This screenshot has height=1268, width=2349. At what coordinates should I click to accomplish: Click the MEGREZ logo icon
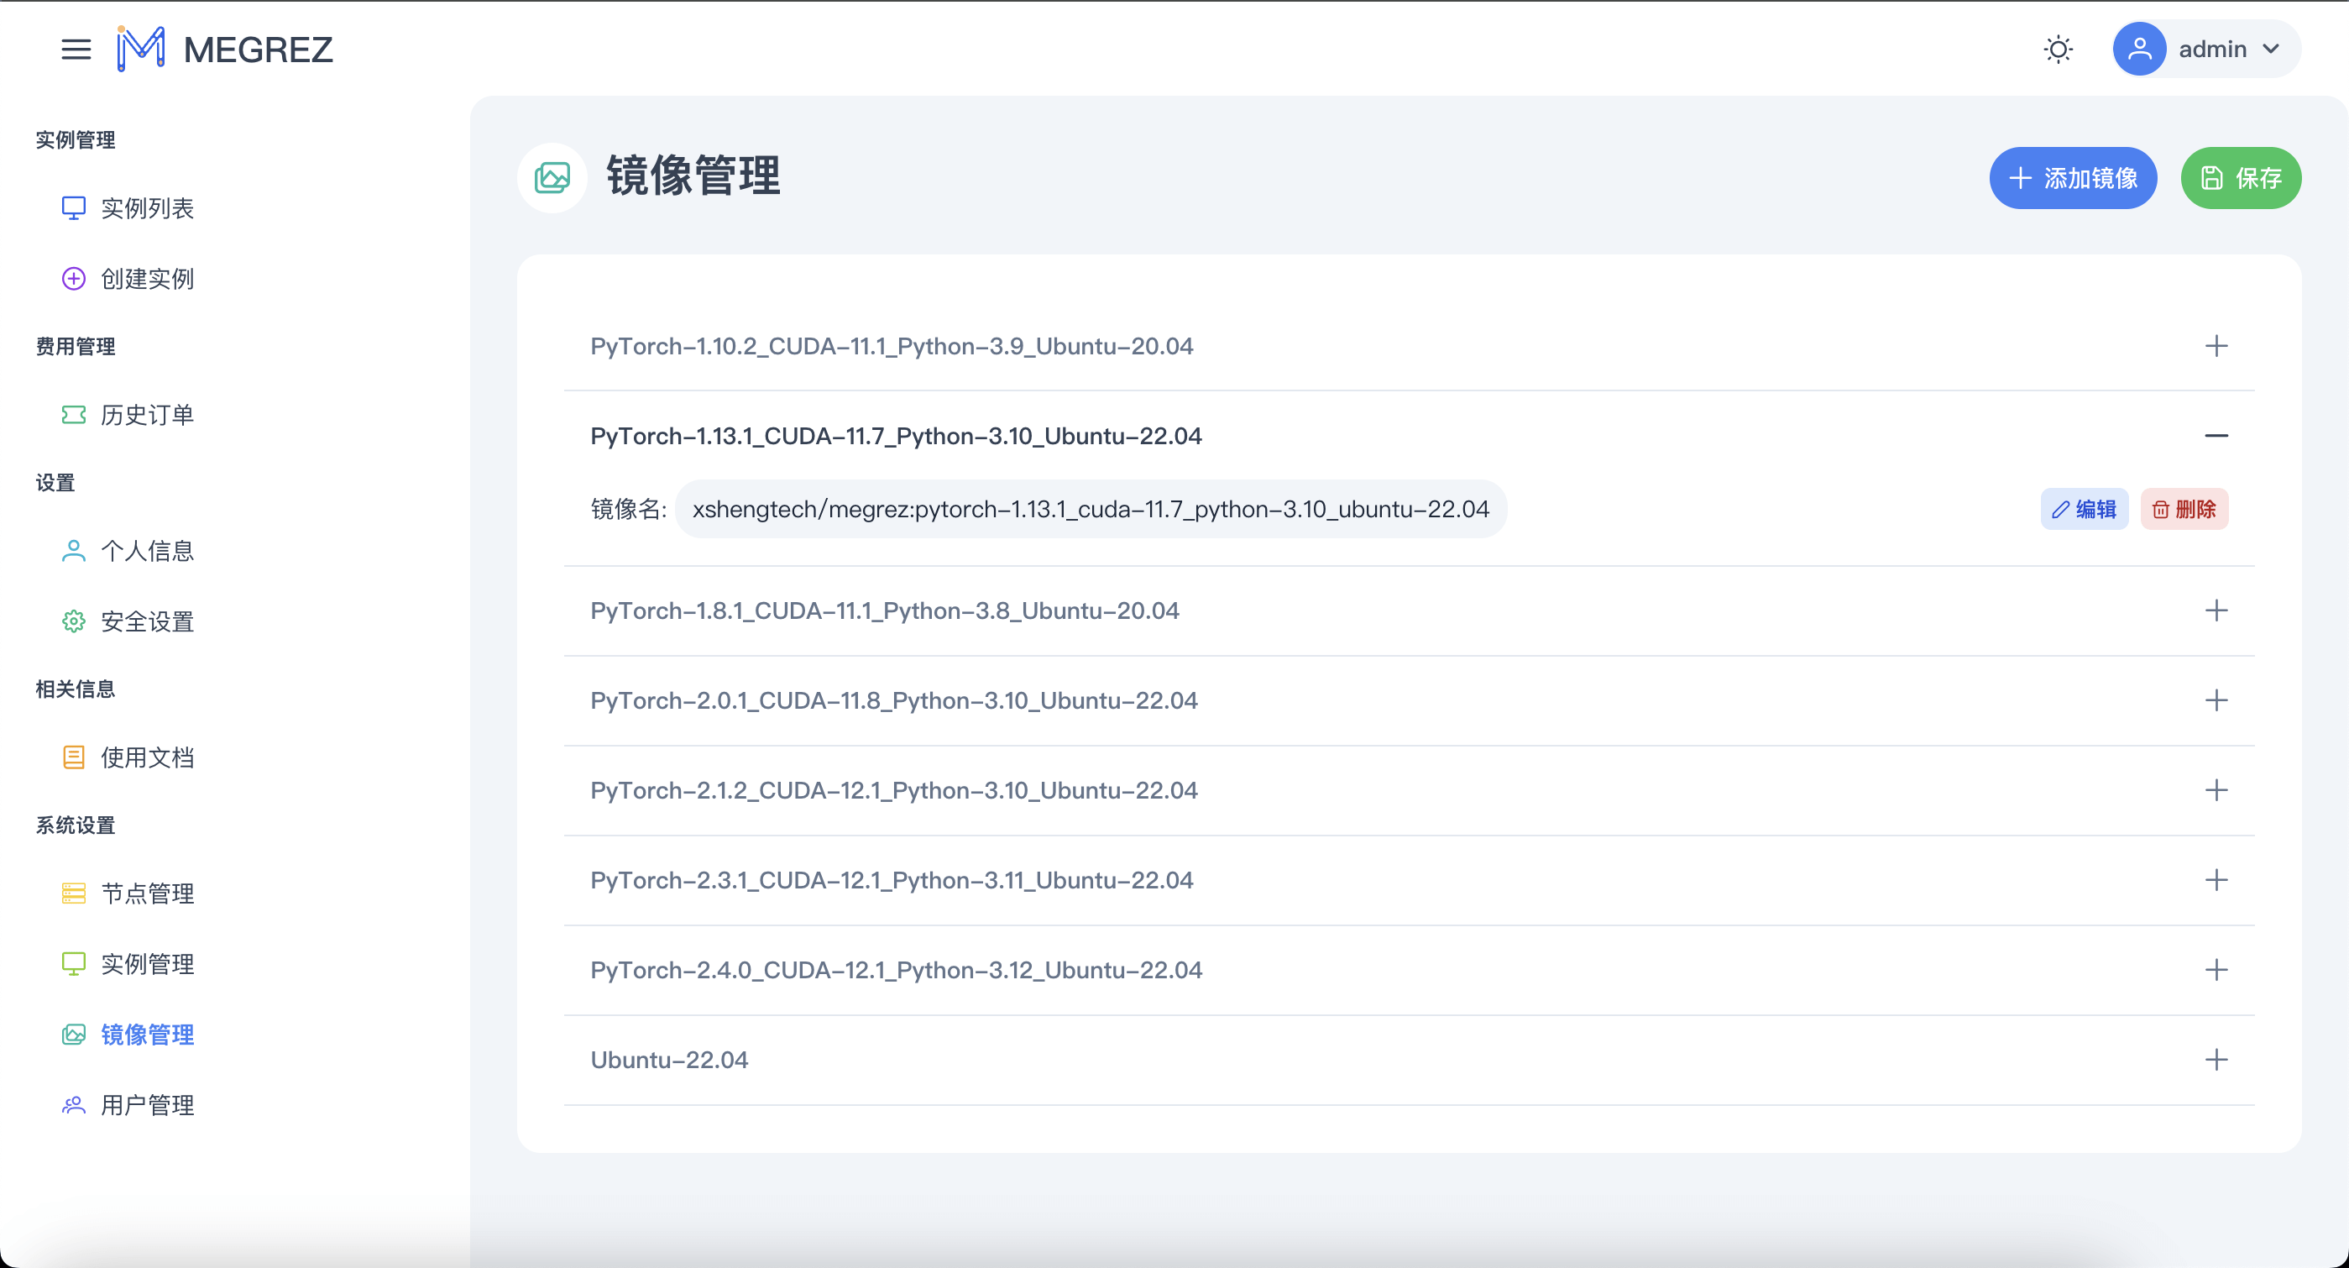point(141,50)
